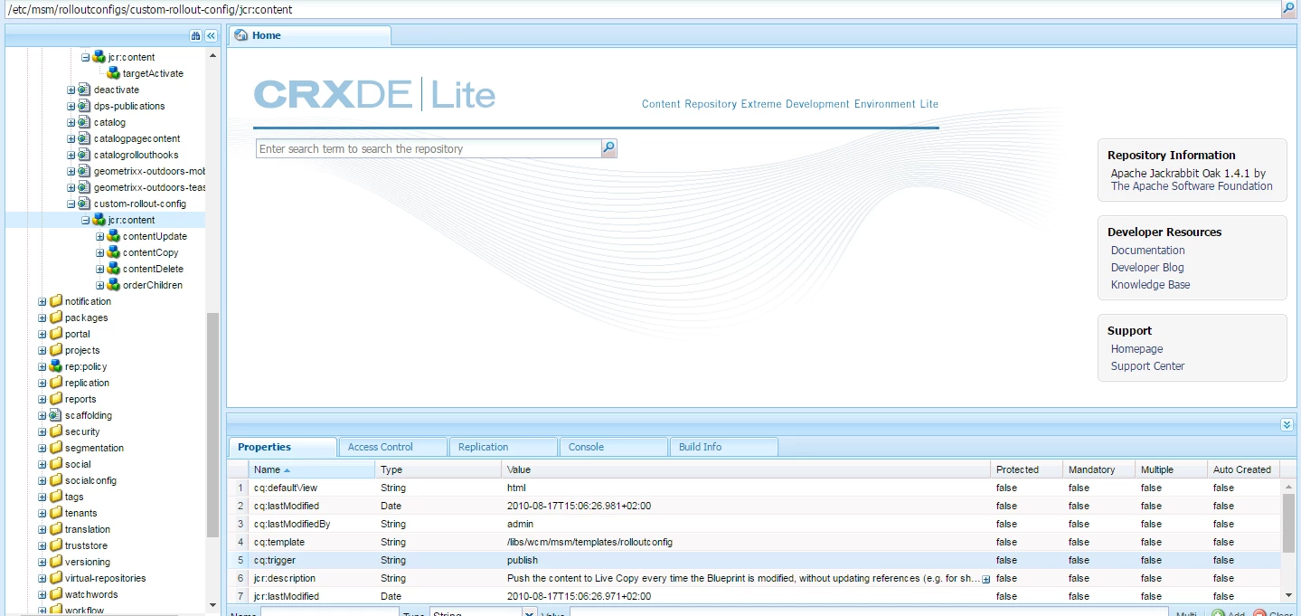This screenshot has width=1301, height=616.
Task: Expand the social folder node
Action: (42, 464)
